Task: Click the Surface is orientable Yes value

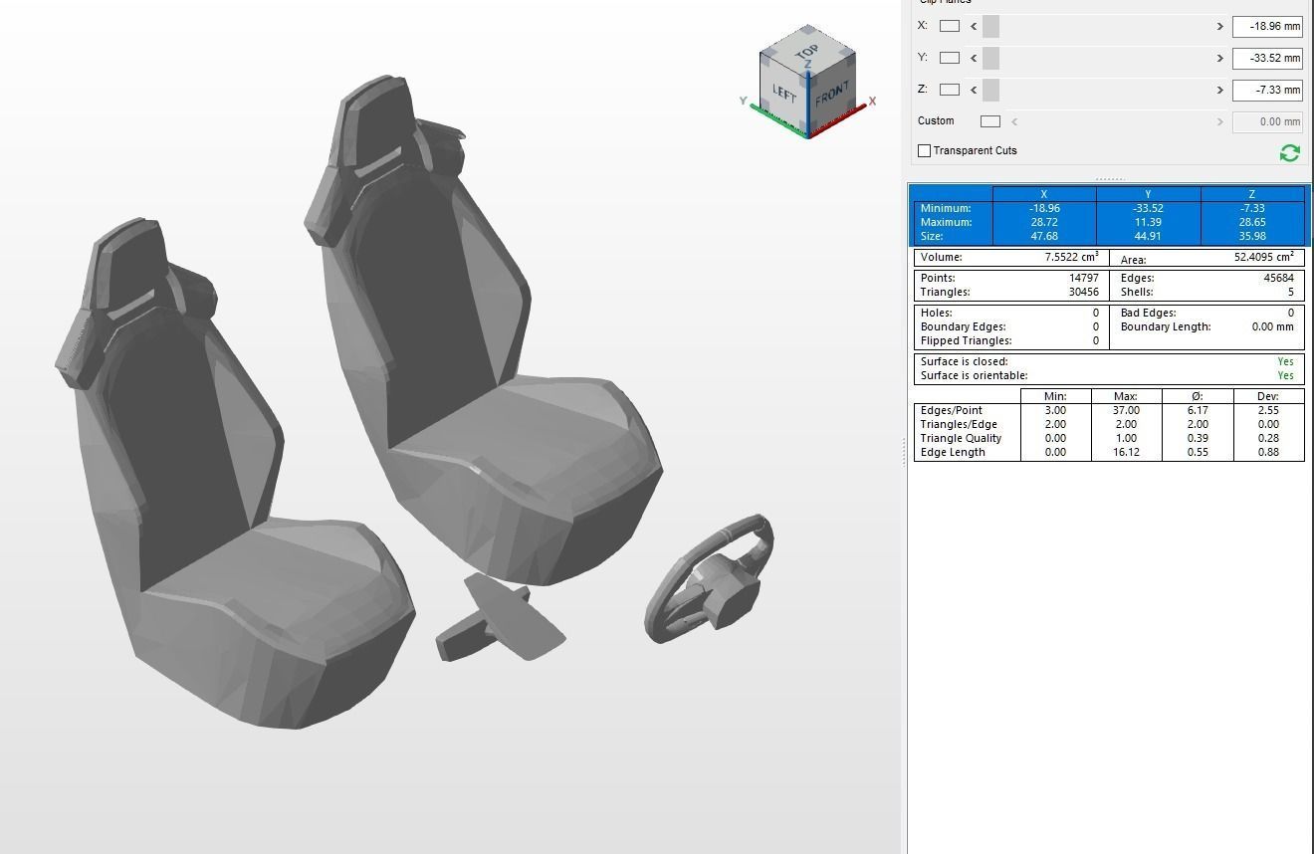Action: 1285,375
